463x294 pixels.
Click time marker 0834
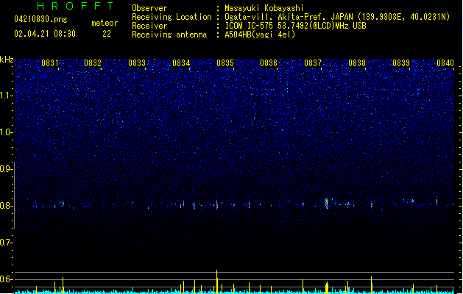pyautogui.click(x=181, y=63)
